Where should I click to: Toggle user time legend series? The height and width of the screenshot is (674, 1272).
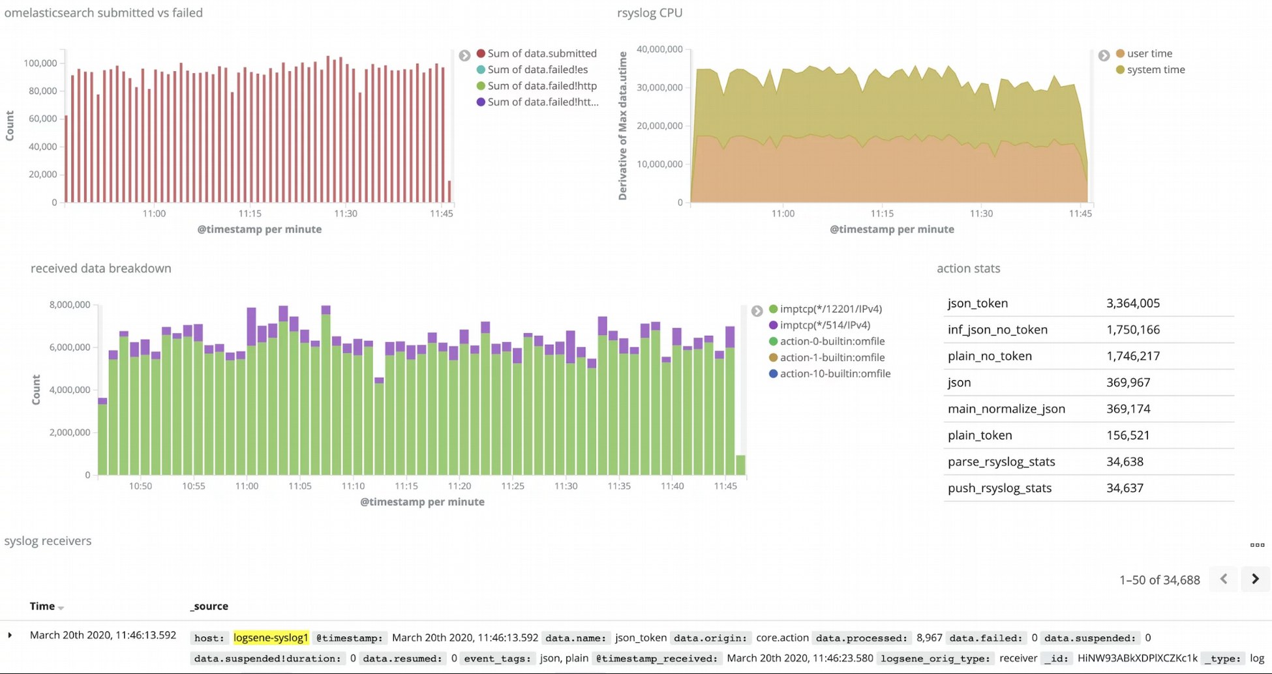(x=1144, y=53)
